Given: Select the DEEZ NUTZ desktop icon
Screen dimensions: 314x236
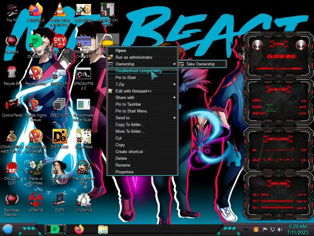Looking at the screenshot, I should pyautogui.click(x=60, y=108).
